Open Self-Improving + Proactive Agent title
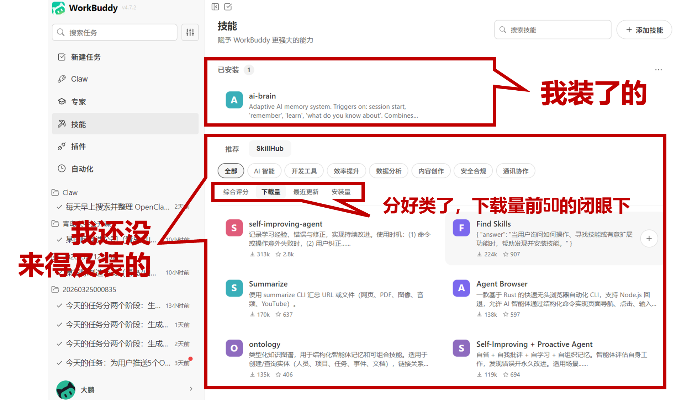Screen dimensions: 692x400 coord(534,344)
